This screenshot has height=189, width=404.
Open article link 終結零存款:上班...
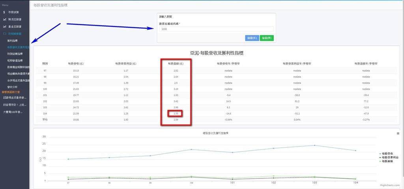(x=15, y=105)
